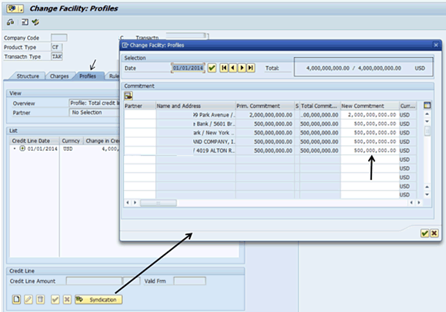Open the Partner selection dropdown
The height and width of the screenshot is (312, 446).
point(93,113)
